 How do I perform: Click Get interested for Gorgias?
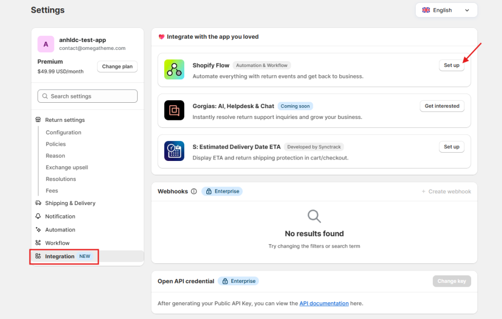coord(442,106)
